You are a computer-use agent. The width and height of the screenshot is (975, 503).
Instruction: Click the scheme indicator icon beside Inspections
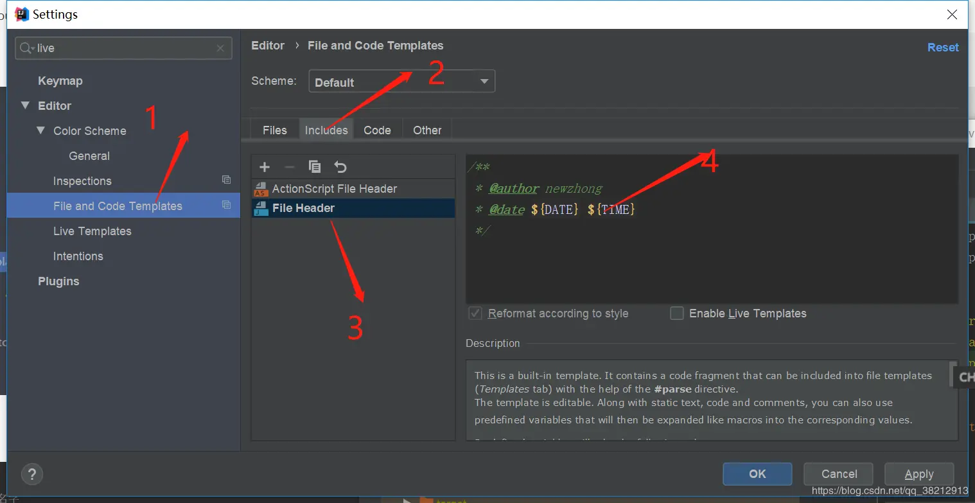tap(226, 180)
